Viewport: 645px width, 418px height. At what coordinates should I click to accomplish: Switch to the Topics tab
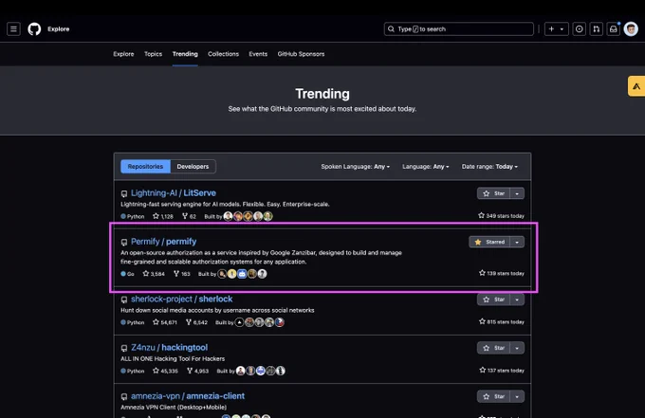(x=153, y=54)
